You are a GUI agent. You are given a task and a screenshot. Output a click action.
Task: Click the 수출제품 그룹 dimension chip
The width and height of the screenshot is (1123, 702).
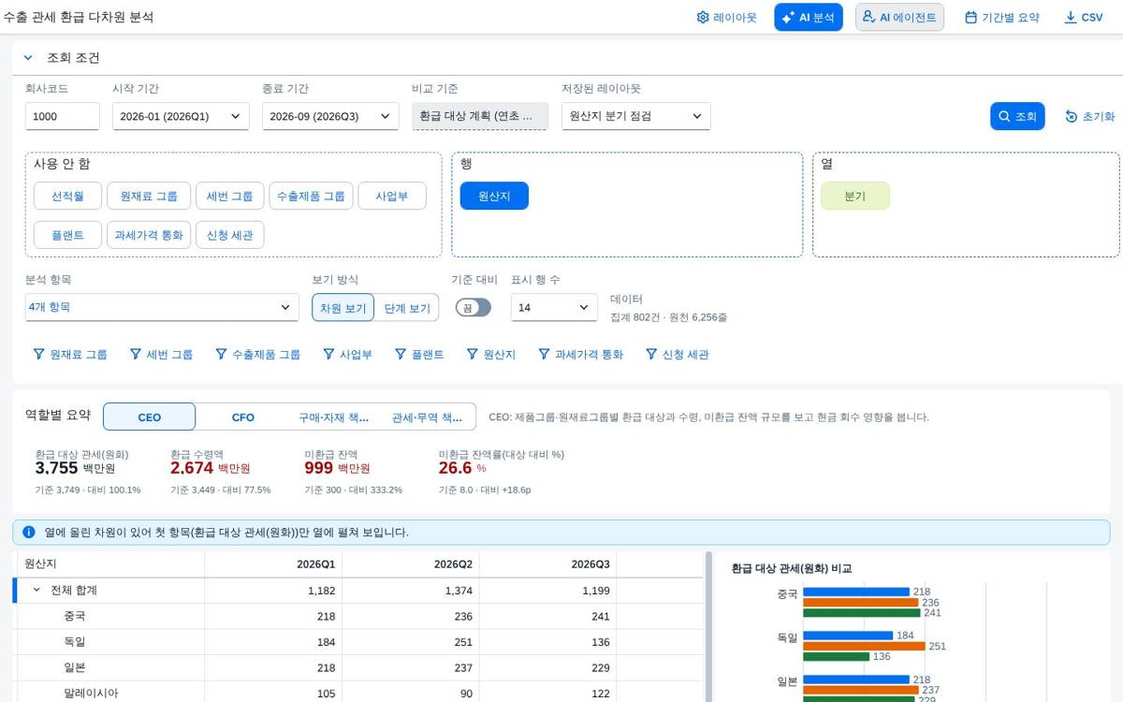click(x=312, y=196)
